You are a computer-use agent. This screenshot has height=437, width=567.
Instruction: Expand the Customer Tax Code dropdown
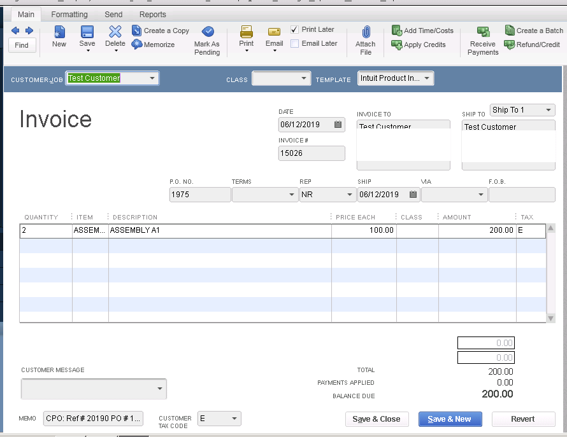234,419
